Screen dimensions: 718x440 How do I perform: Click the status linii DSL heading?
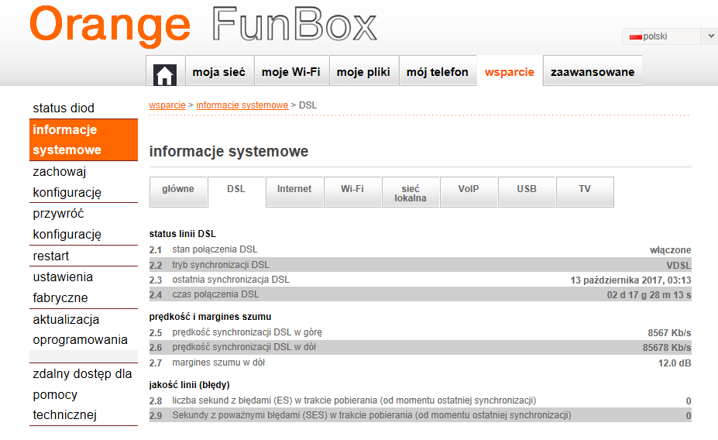pos(182,234)
